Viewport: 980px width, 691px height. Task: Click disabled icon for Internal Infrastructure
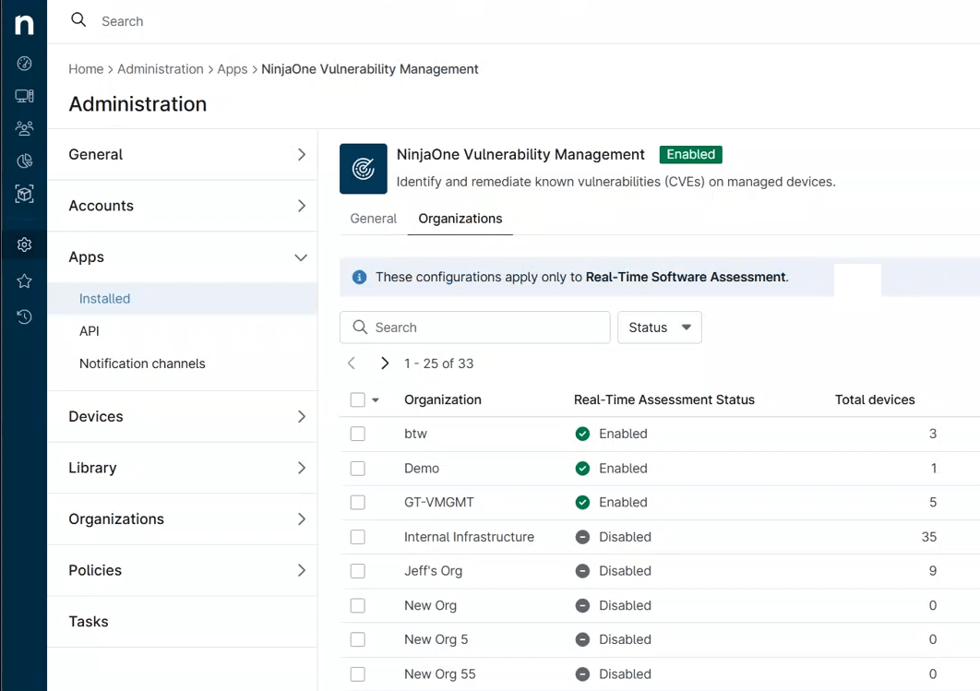click(582, 537)
